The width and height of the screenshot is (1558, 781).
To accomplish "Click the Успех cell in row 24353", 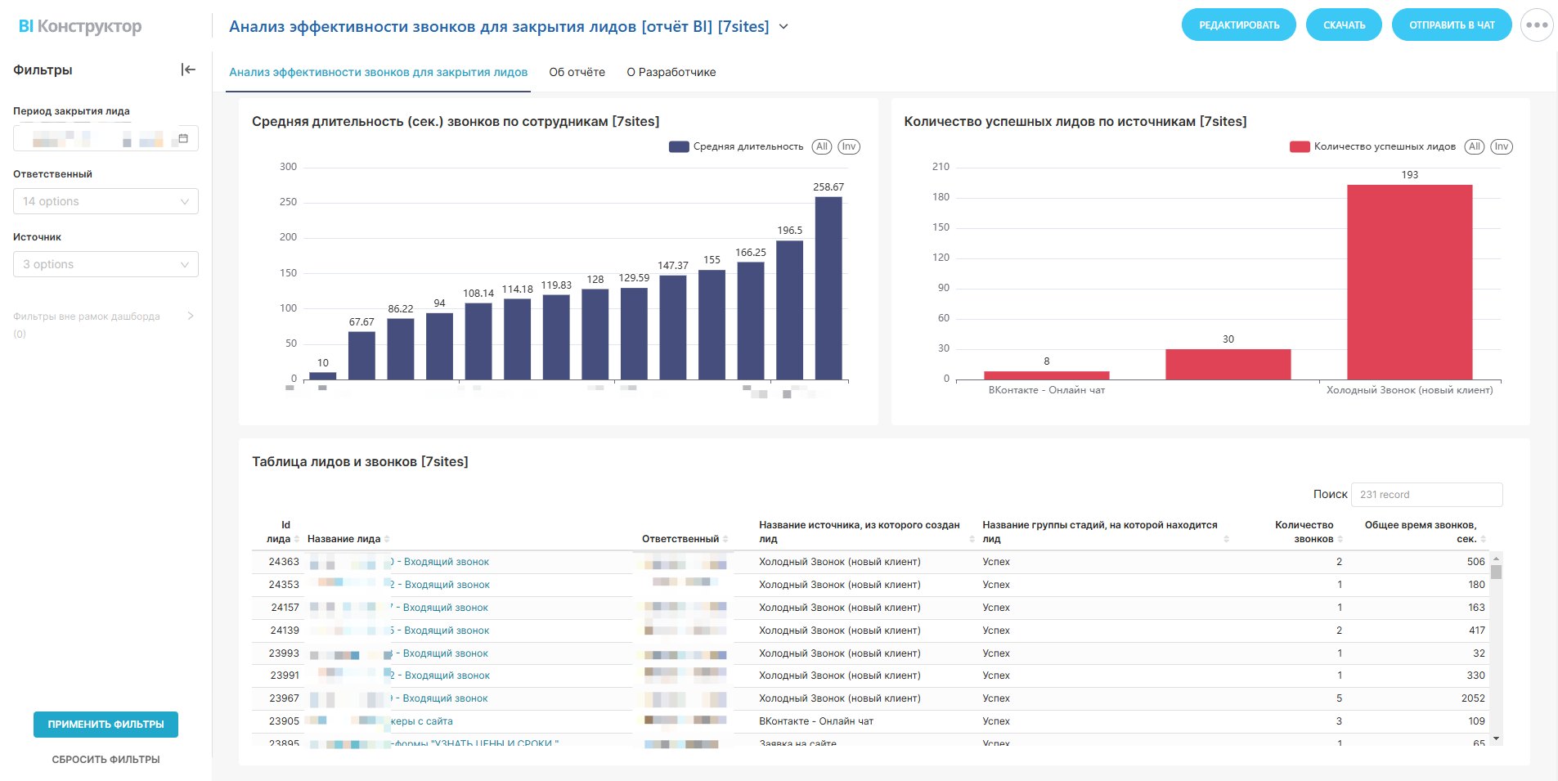I will [x=996, y=585].
